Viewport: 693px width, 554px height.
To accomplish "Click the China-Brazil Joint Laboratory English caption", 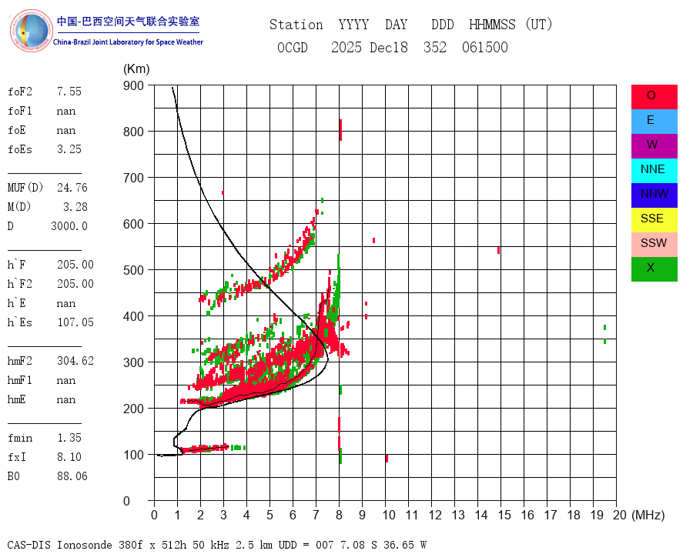I will point(128,42).
